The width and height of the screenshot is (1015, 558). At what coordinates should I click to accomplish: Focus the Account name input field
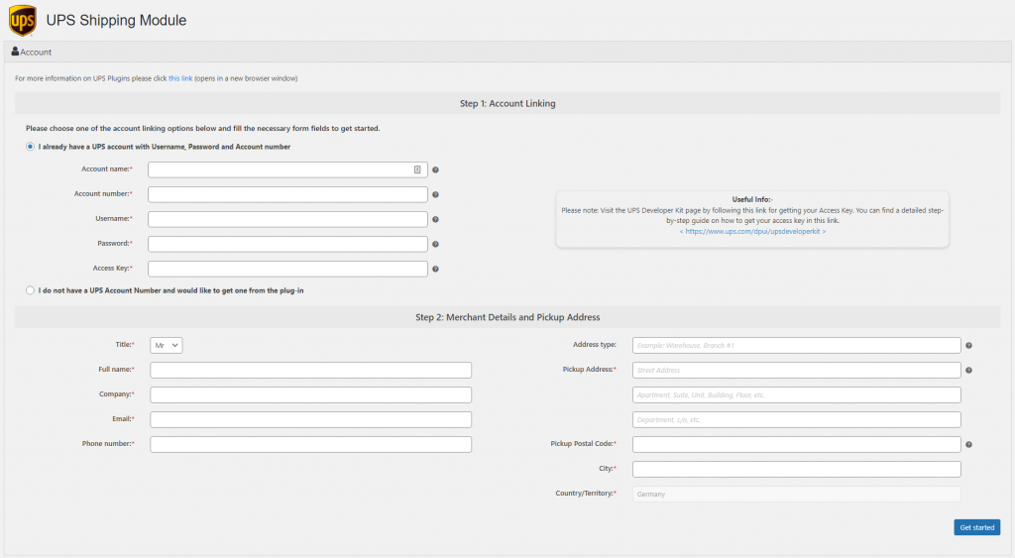point(287,169)
